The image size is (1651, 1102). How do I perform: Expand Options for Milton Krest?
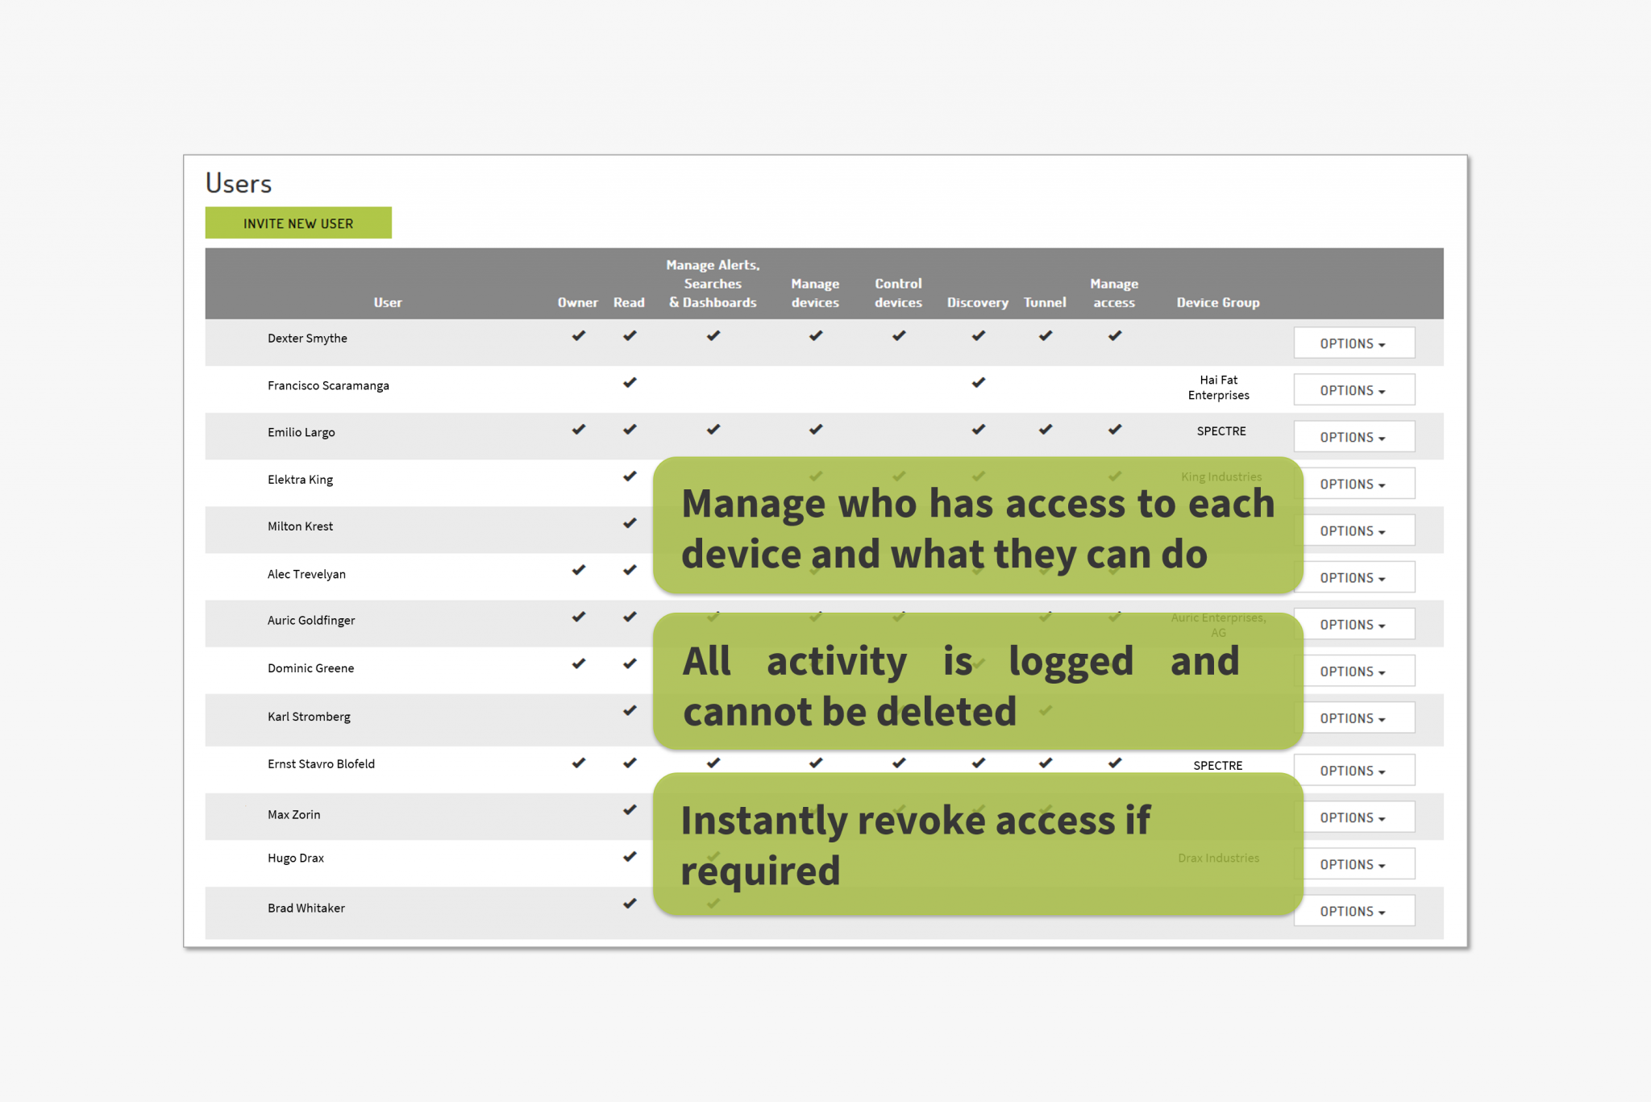(x=1354, y=530)
